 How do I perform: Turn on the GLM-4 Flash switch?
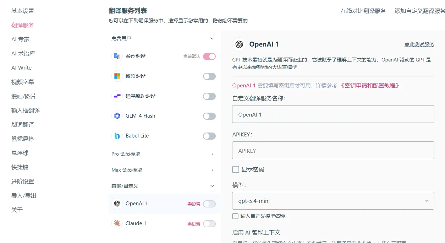point(209,116)
